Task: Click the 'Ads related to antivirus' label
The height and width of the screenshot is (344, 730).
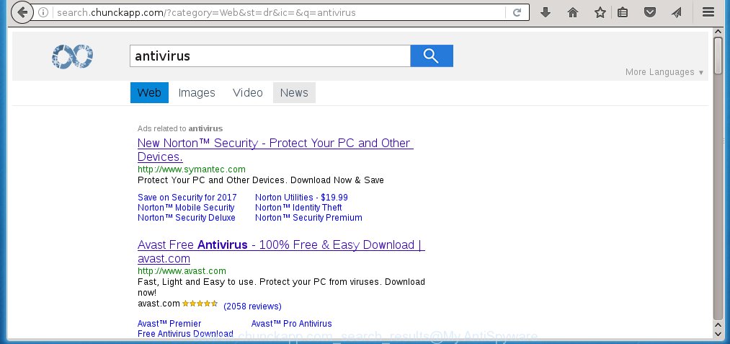Action: (x=180, y=128)
